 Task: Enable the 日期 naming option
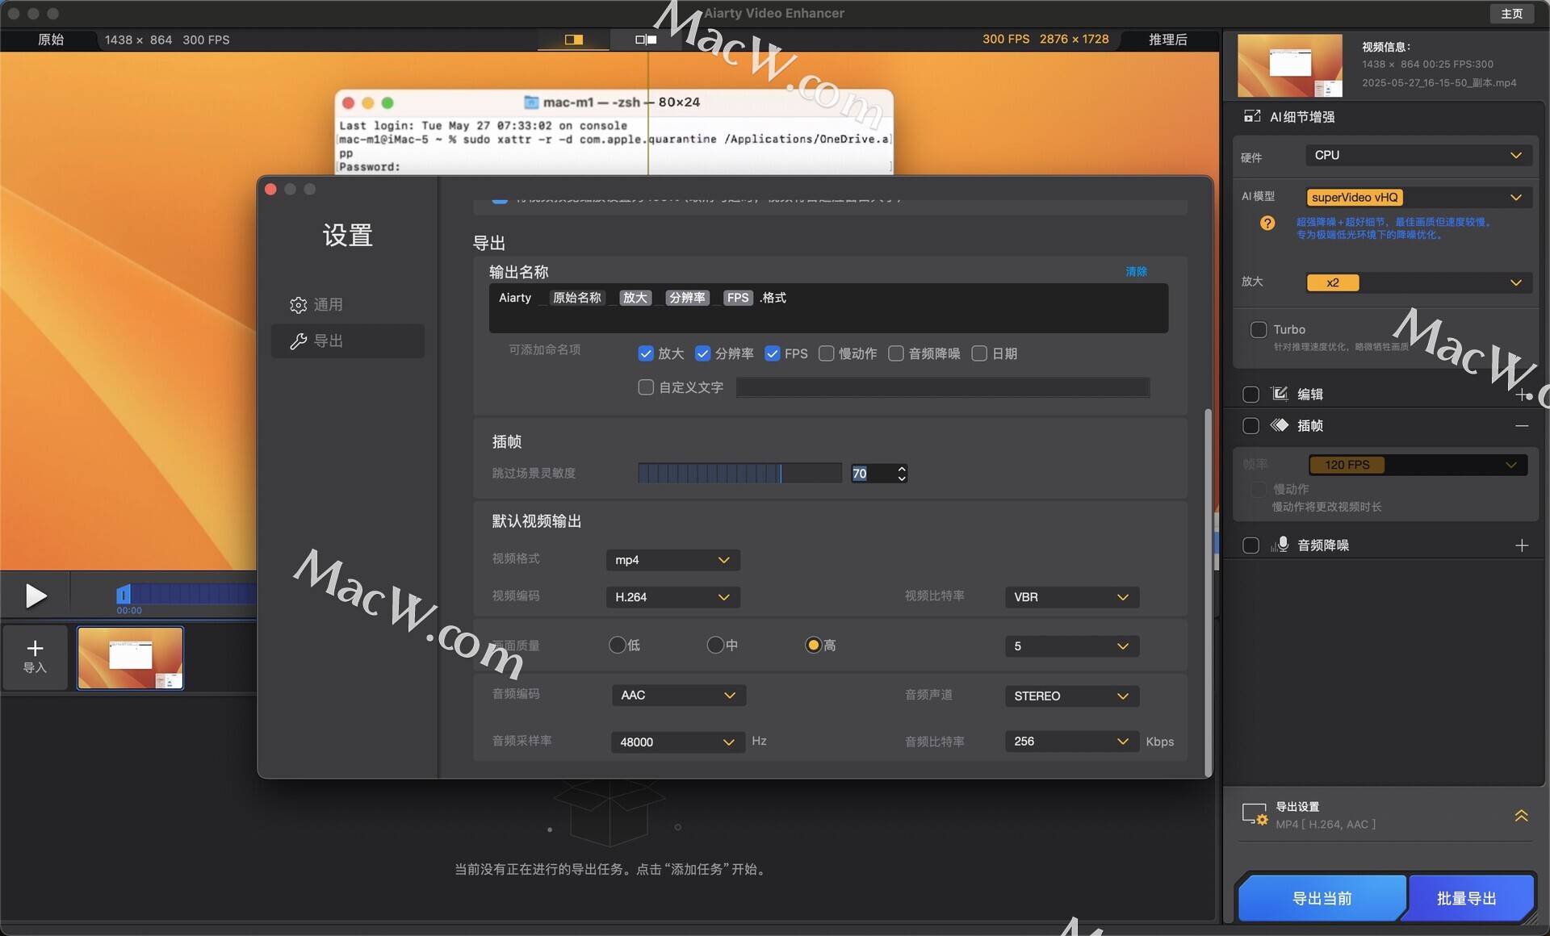pyautogui.click(x=979, y=353)
